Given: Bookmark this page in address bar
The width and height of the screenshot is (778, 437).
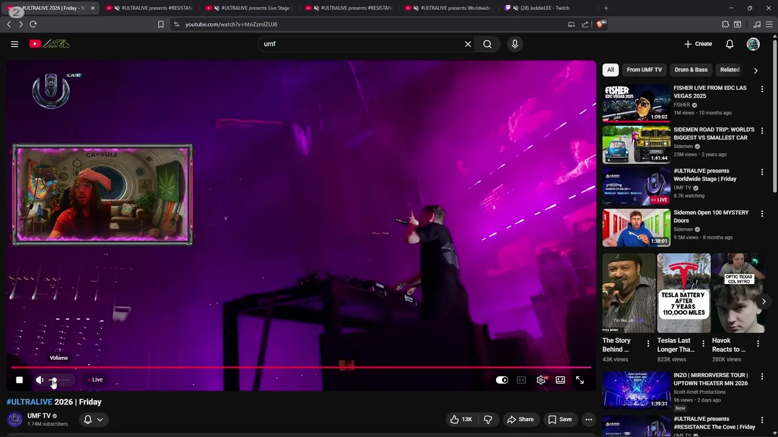Looking at the screenshot, I should [x=160, y=24].
